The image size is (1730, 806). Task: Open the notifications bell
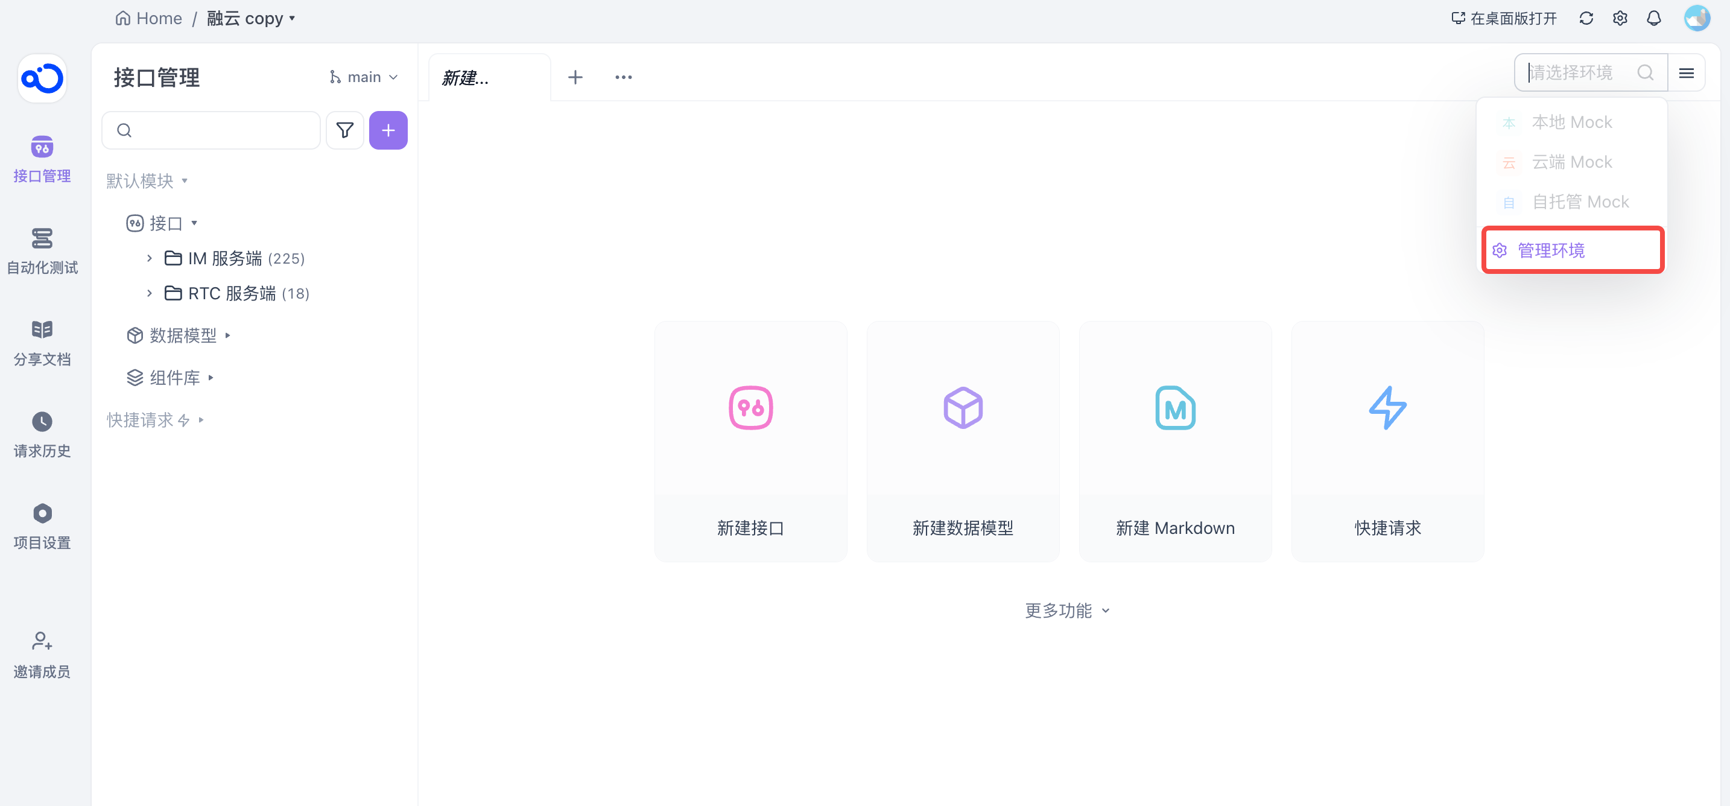coord(1653,18)
